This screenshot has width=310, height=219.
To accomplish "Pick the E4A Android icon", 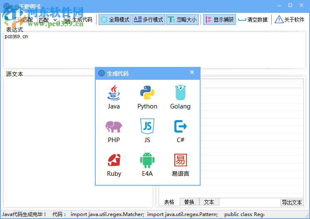I will click(147, 164).
